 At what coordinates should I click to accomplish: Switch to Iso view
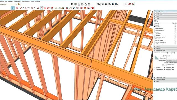click(72, 4)
